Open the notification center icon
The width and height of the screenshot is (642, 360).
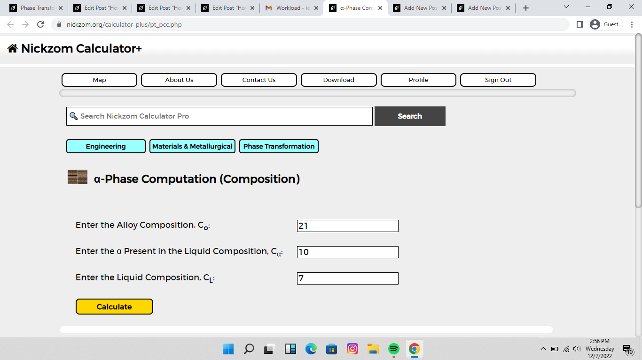click(628, 349)
